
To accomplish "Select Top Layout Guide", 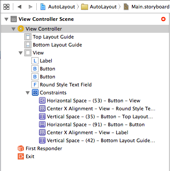I will (x=53, y=37).
